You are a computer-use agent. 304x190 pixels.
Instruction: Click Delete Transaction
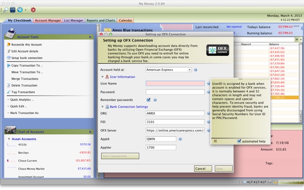[x=24, y=85]
